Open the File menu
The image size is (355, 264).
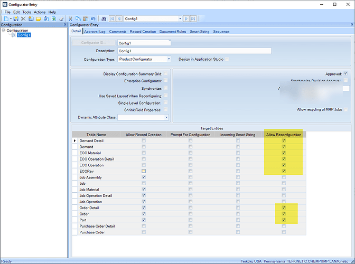pyautogui.click(x=7, y=12)
